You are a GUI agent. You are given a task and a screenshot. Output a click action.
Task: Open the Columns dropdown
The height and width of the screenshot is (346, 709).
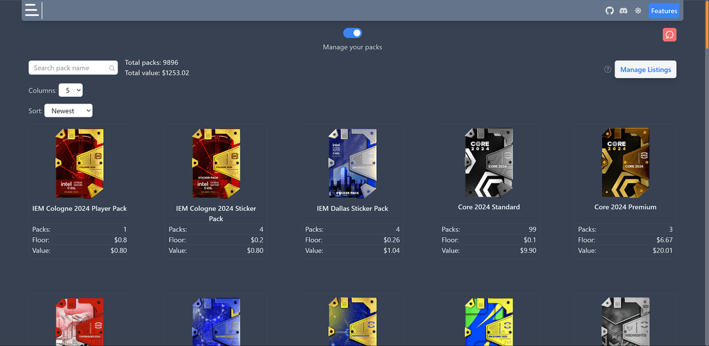pyautogui.click(x=70, y=90)
